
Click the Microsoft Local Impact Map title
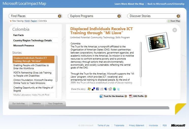[x=24, y=4]
